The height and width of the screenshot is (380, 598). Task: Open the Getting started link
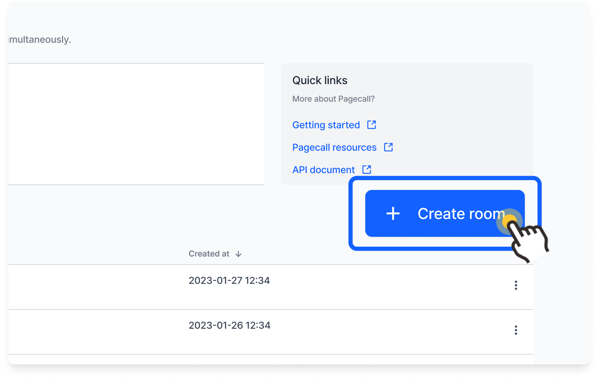(326, 125)
